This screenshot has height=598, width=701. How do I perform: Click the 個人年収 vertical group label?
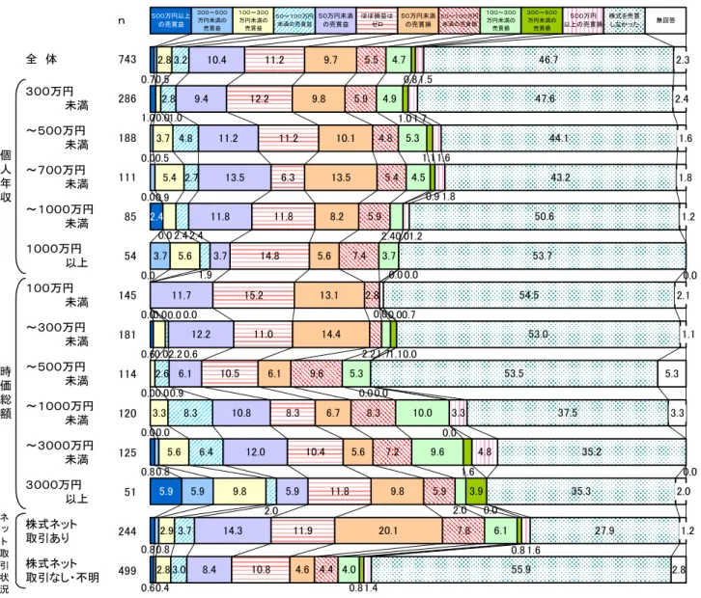click(6, 176)
